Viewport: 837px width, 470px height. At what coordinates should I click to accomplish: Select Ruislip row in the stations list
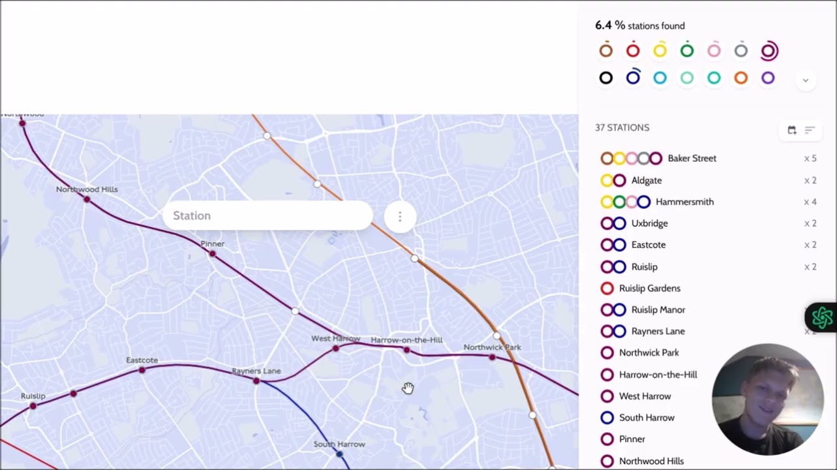pos(709,266)
